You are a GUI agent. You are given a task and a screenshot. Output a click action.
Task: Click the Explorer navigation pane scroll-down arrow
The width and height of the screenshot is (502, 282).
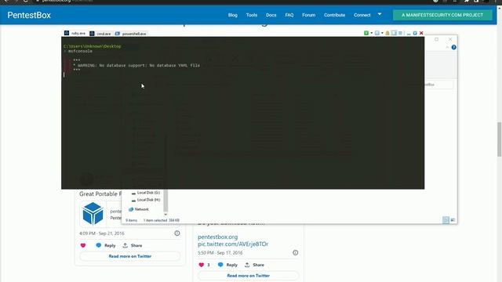click(x=166, y=215)
